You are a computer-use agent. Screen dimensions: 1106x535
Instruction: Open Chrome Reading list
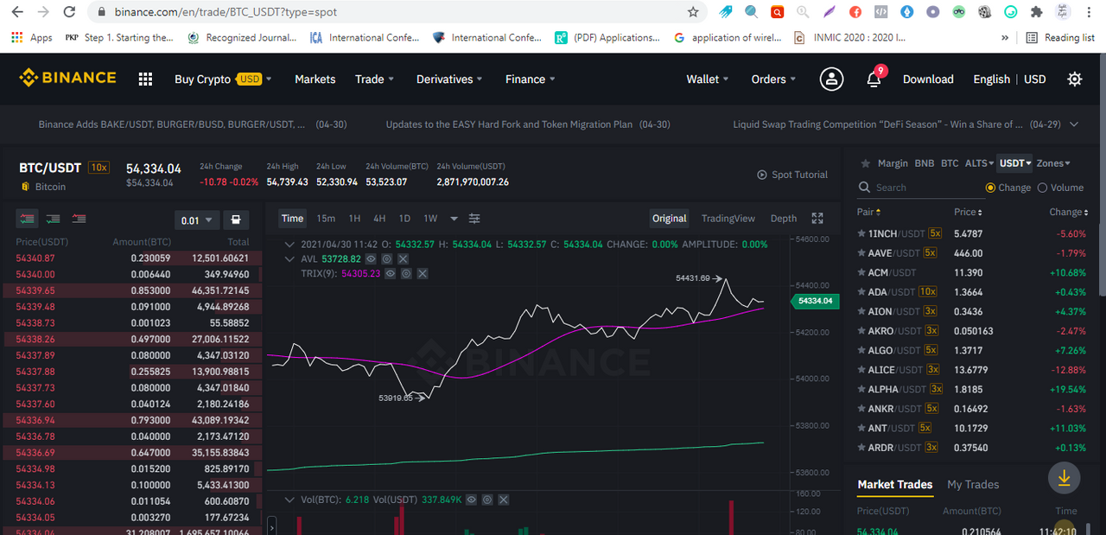(1060, 37)
